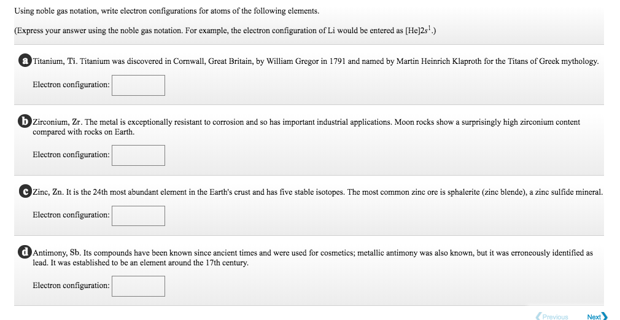Click the Electron configuration label for Antimony
The width and height of the screenshot is (620, 320).
(x=71, y=286)
